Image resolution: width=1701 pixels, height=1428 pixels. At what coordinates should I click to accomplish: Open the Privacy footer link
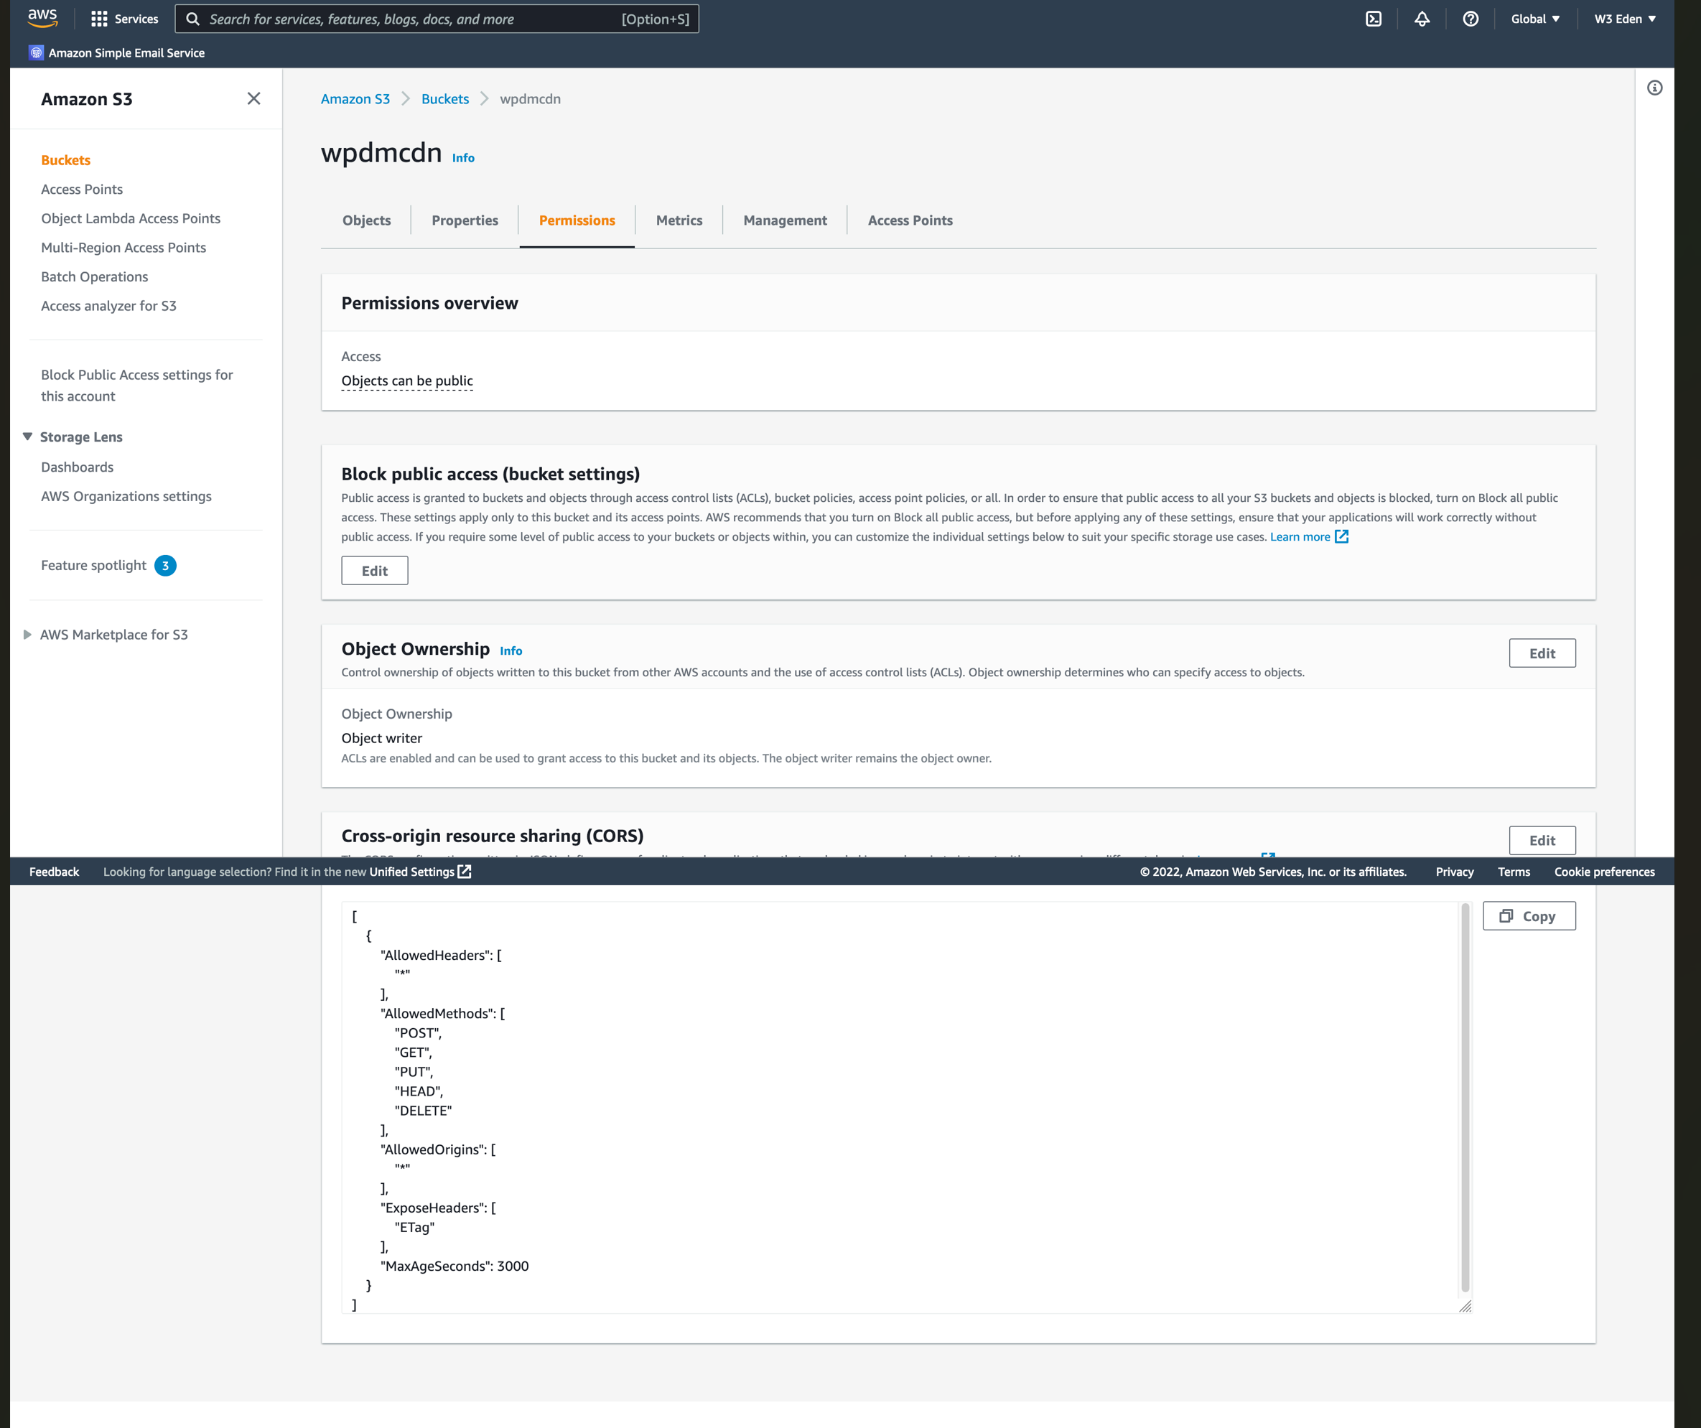(1455, 872)
